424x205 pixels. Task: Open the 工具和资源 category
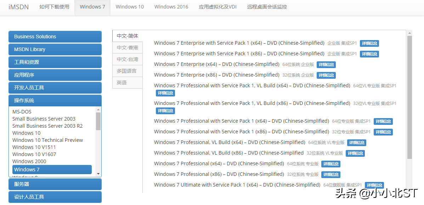pos(55,62)
